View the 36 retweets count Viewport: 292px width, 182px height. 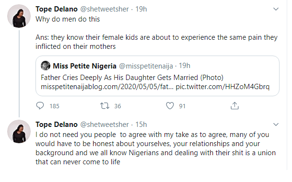tap(117, 106)
